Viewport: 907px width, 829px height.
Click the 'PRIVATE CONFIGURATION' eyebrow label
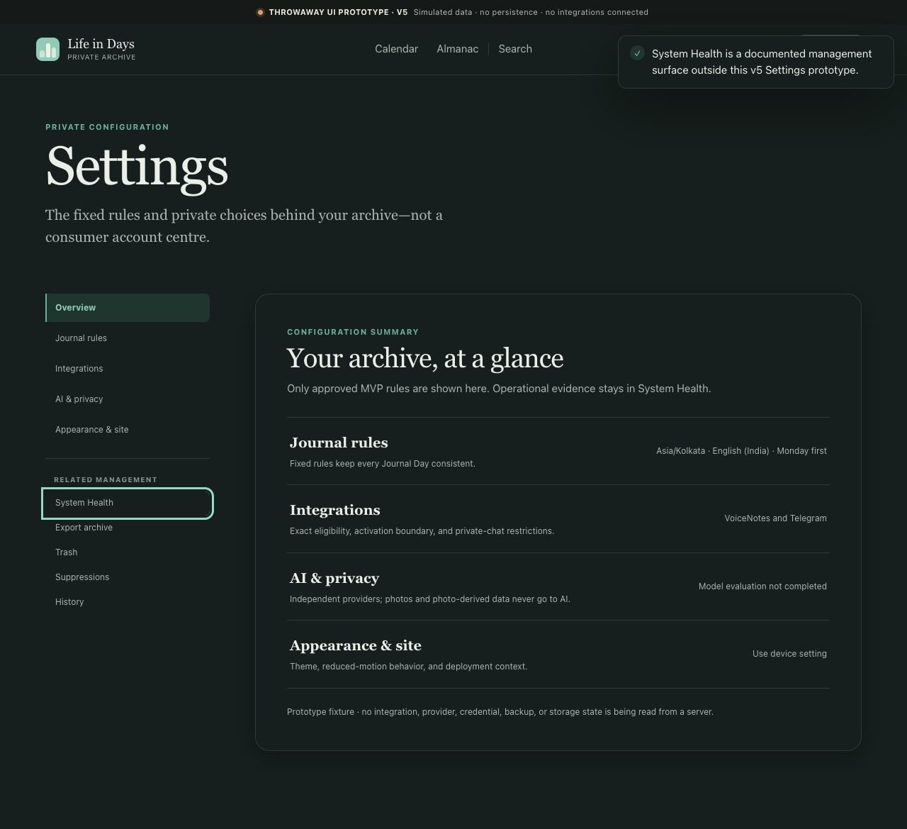coord(107,128)
